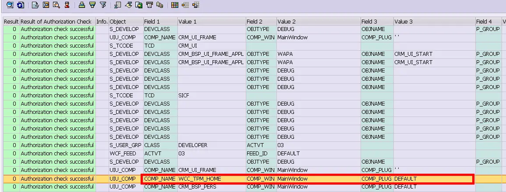Screen dimensions: 506x192
Task: Open the display document icon with pencil
Action: click(36, 5)
